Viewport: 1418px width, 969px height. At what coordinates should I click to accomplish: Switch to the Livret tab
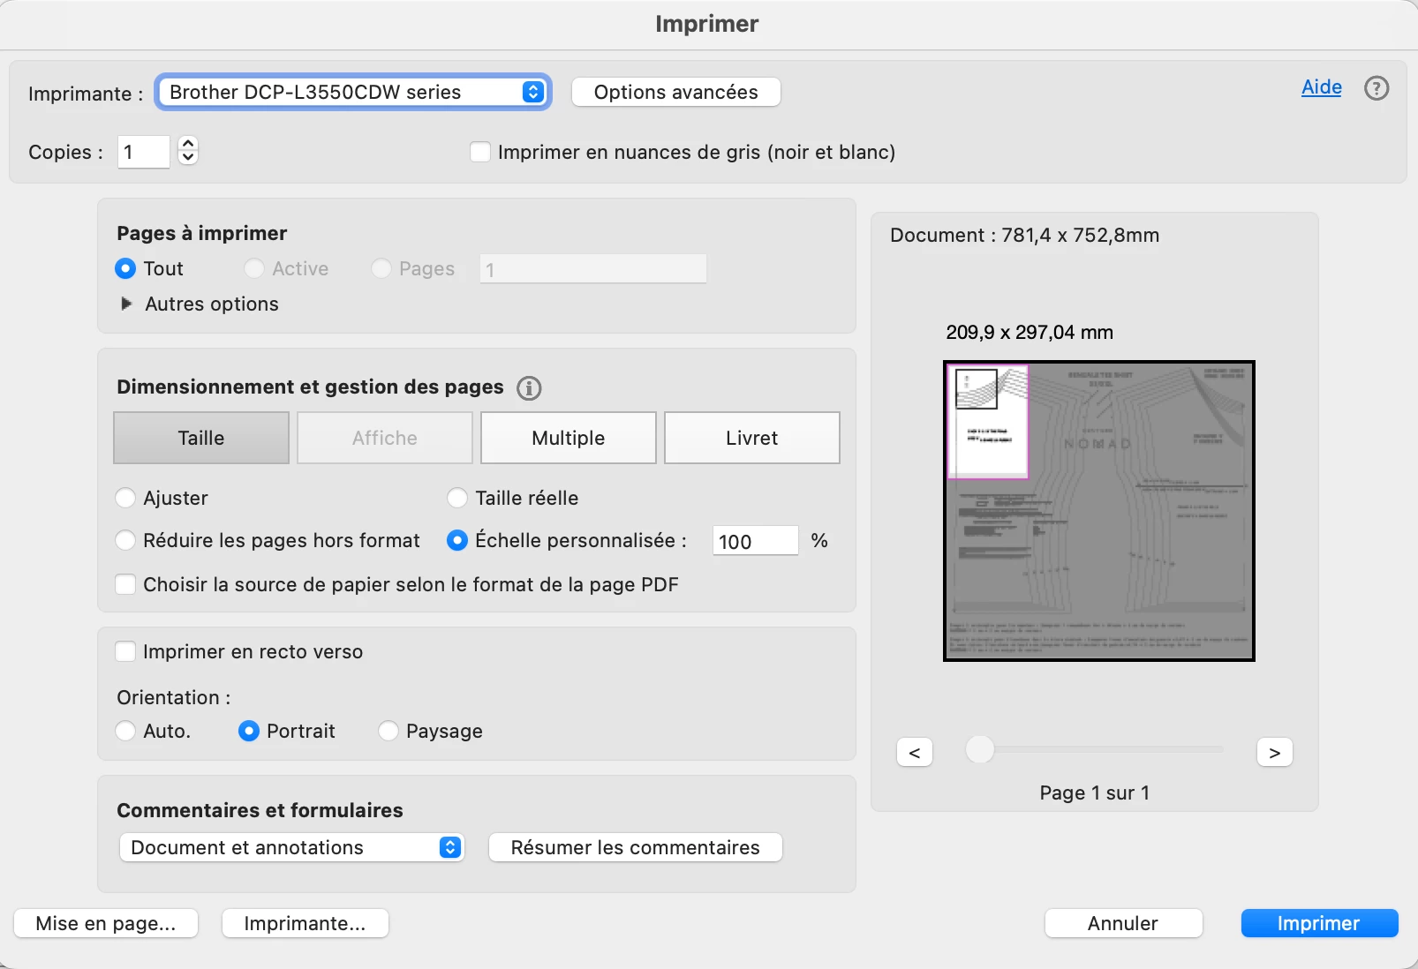tap(752, 438)
